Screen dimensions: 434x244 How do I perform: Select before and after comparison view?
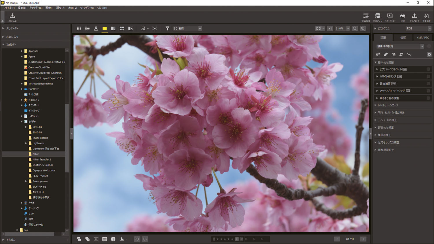pyautogui.click(x=130, y=28)
